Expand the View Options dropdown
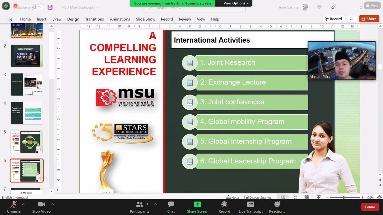This screenshot has width=383, height=215. (236, 3)
